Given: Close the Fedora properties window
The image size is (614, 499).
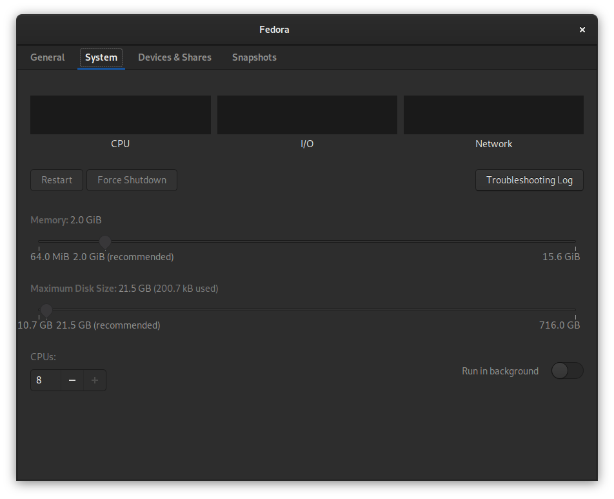Looking at the screenshot, I should [582, 30].
